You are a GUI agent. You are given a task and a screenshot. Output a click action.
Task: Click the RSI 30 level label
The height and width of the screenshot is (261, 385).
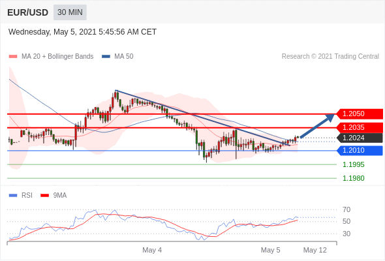point(346,234)
